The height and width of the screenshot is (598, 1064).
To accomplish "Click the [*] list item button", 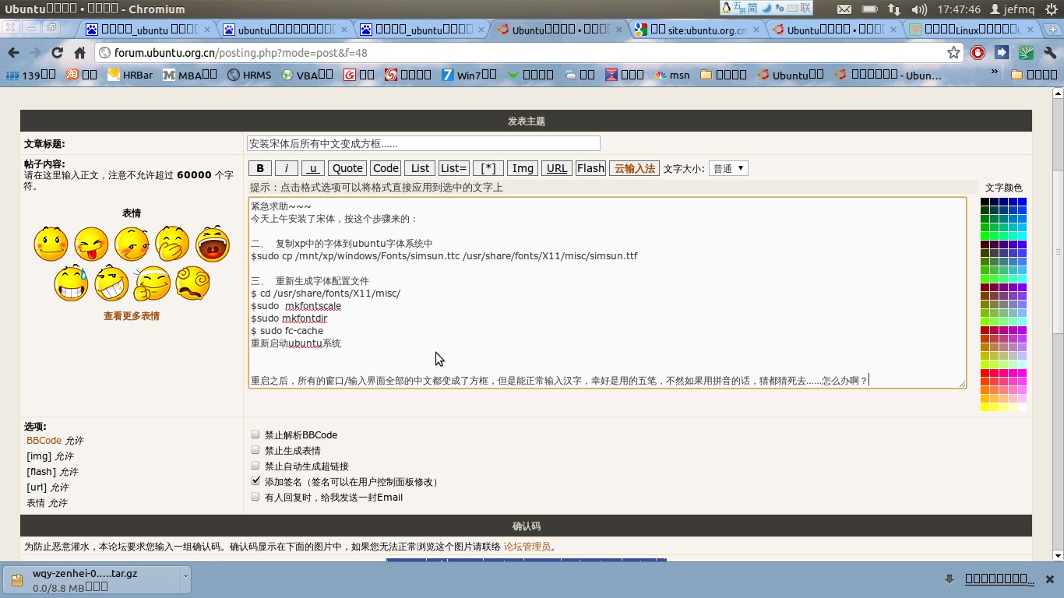I will tap(488, 168).
